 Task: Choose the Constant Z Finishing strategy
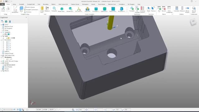96,10
